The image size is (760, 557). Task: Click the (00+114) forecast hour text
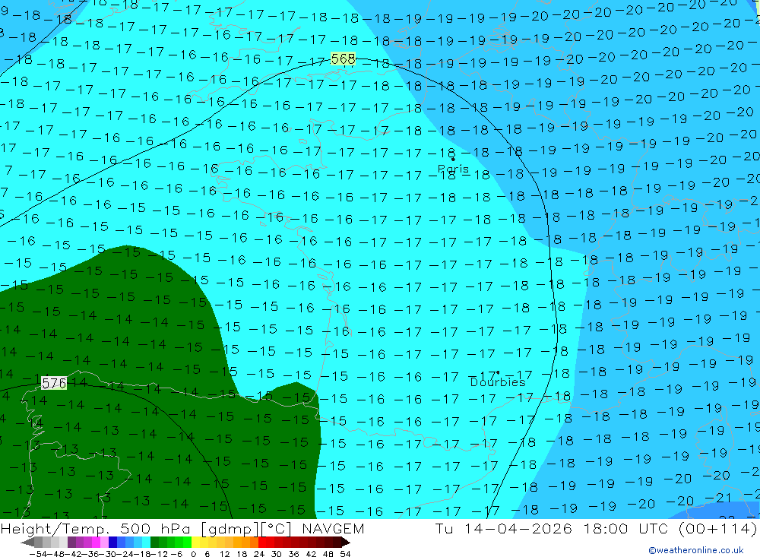718,529
